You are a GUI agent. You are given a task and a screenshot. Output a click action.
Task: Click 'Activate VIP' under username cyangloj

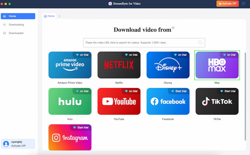[18, 146]
